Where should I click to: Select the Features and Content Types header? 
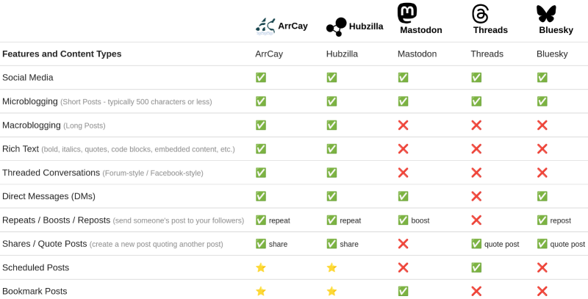pyautogui.click(x=62, y=54)
